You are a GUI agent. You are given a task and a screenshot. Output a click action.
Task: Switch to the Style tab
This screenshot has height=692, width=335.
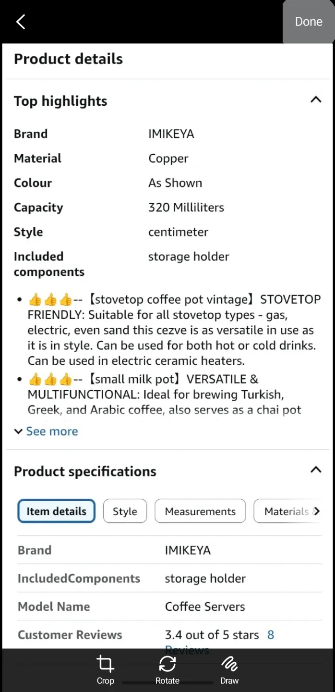tap(125, 511)
